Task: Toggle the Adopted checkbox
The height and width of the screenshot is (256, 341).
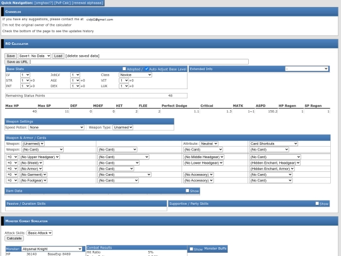Action: 124,69
